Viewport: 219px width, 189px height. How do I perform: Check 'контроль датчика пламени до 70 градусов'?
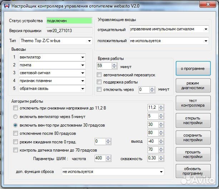[x=15, y=150]
